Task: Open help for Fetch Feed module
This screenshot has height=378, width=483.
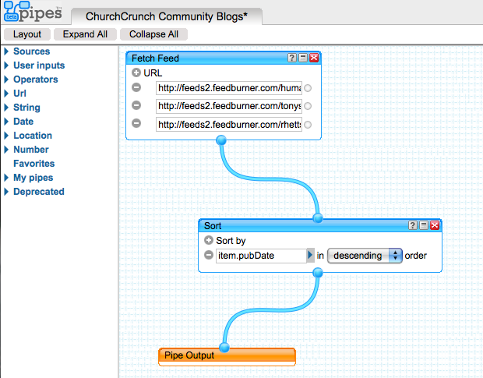Action: [291, 58]
